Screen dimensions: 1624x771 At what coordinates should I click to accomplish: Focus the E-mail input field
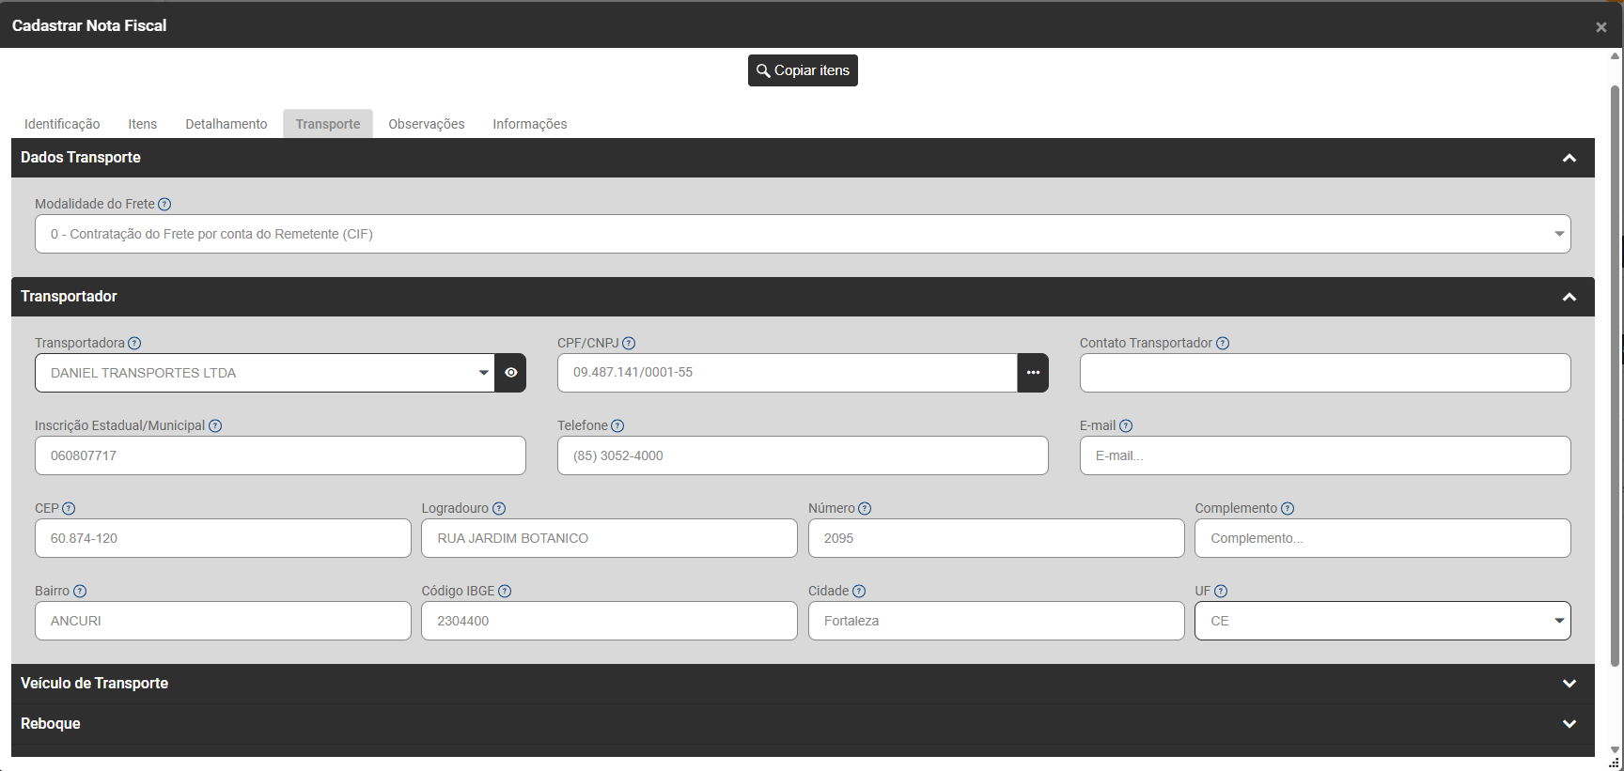pyautogui.click(x=1325, y=455)
